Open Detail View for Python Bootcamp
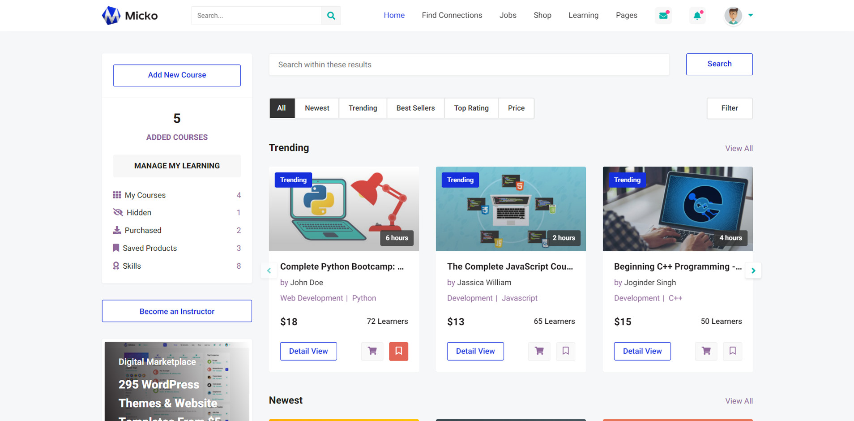Screen dimensions: 854x421 tap(308, 351)
